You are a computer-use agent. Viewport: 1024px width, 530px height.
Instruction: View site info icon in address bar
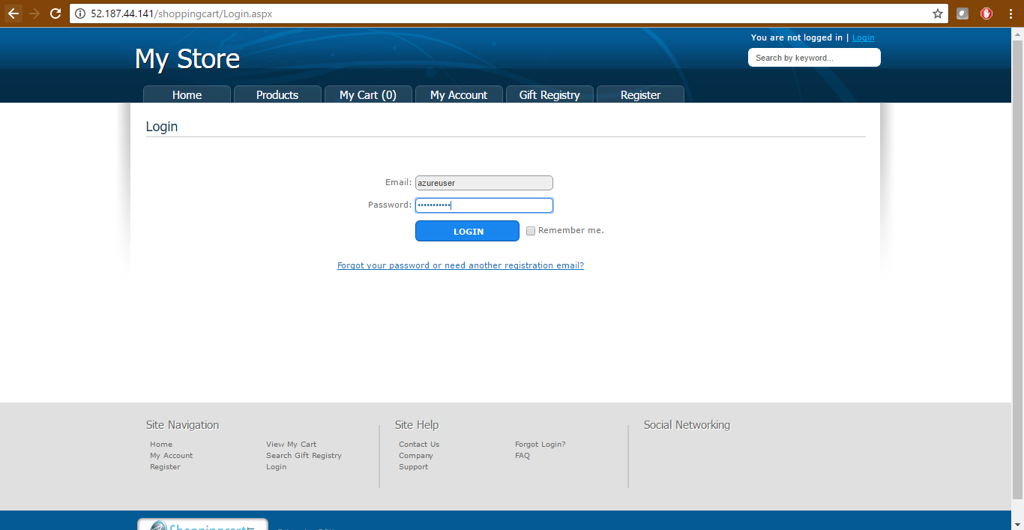[80, 13]
